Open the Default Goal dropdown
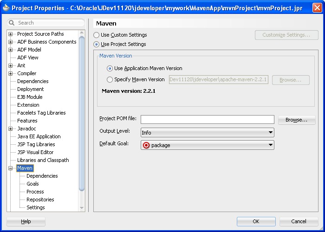The width and height of the screenshot is (325, 232). click(x=207, y=145)
